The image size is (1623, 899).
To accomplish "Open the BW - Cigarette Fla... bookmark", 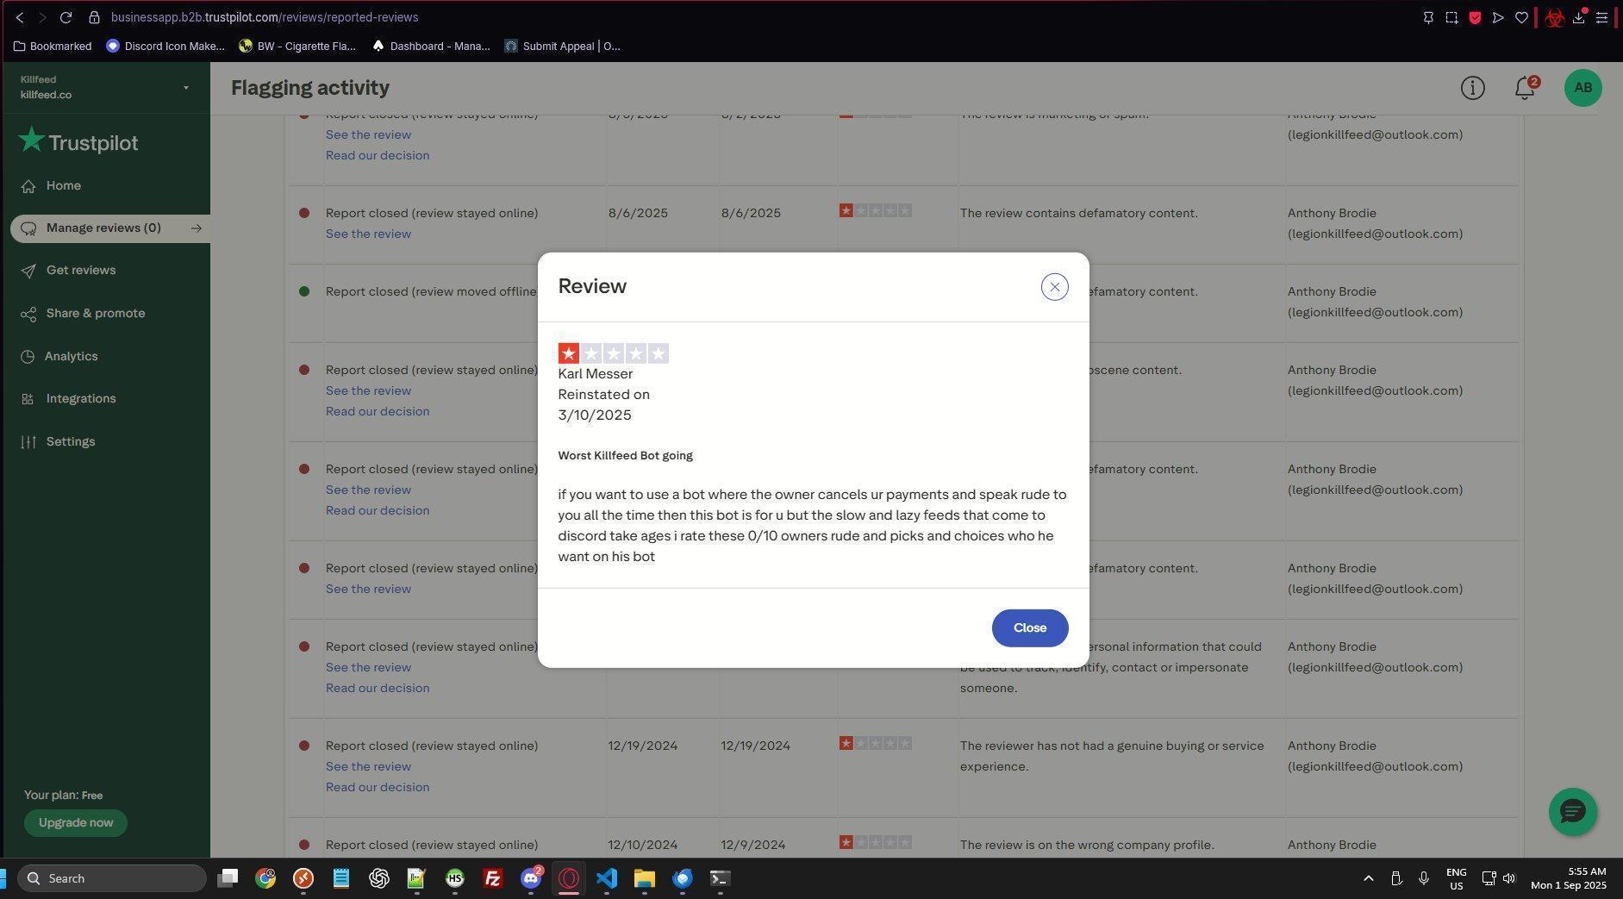I will click(x=297, y=47).
